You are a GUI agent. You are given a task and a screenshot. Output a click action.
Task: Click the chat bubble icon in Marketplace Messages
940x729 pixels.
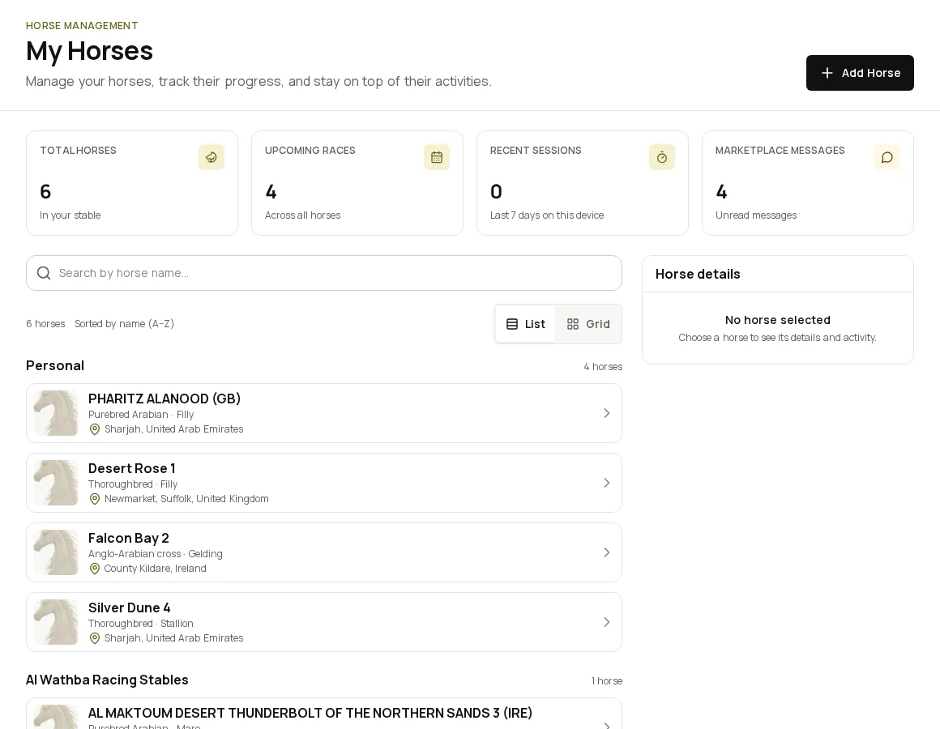point(887,157)
